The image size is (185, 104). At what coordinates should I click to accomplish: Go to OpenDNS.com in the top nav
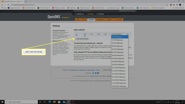79,14
